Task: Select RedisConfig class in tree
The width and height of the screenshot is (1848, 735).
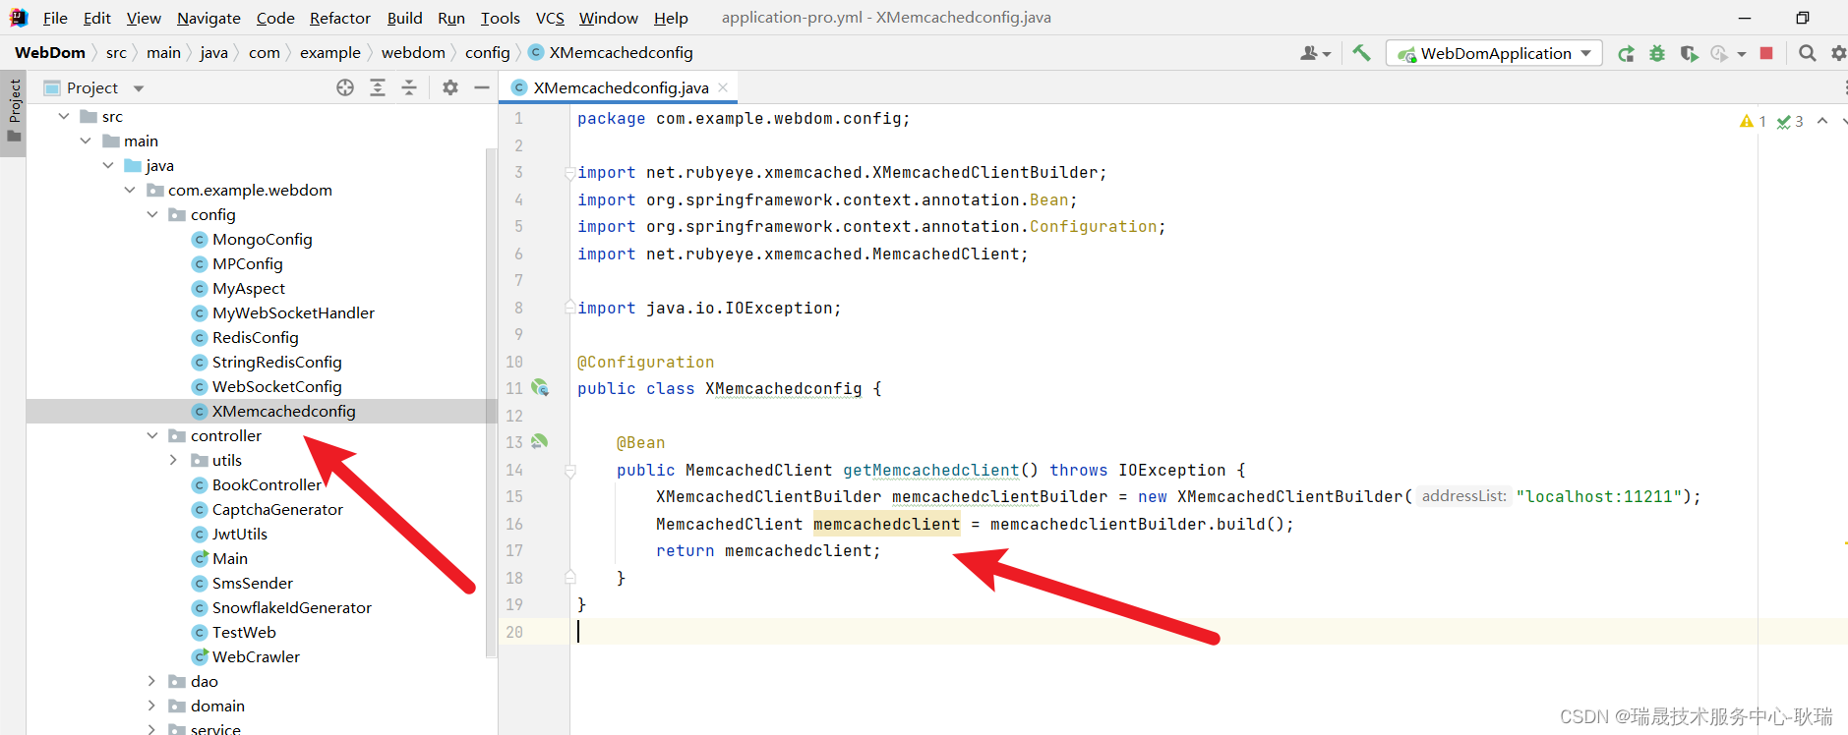Action: (x=255, y=337)
